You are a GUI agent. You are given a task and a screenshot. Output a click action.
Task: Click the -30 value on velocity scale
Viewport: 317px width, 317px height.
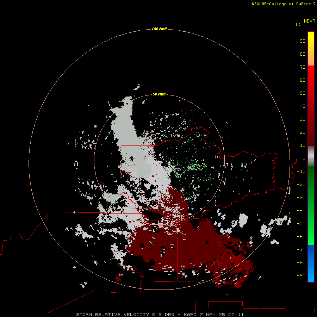pos(301,198)
